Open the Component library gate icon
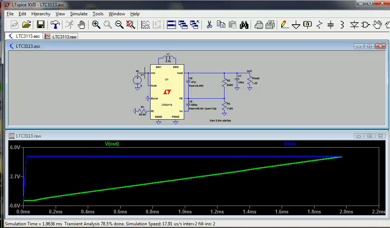Viewport: 390px width, 228px height. 366,25
